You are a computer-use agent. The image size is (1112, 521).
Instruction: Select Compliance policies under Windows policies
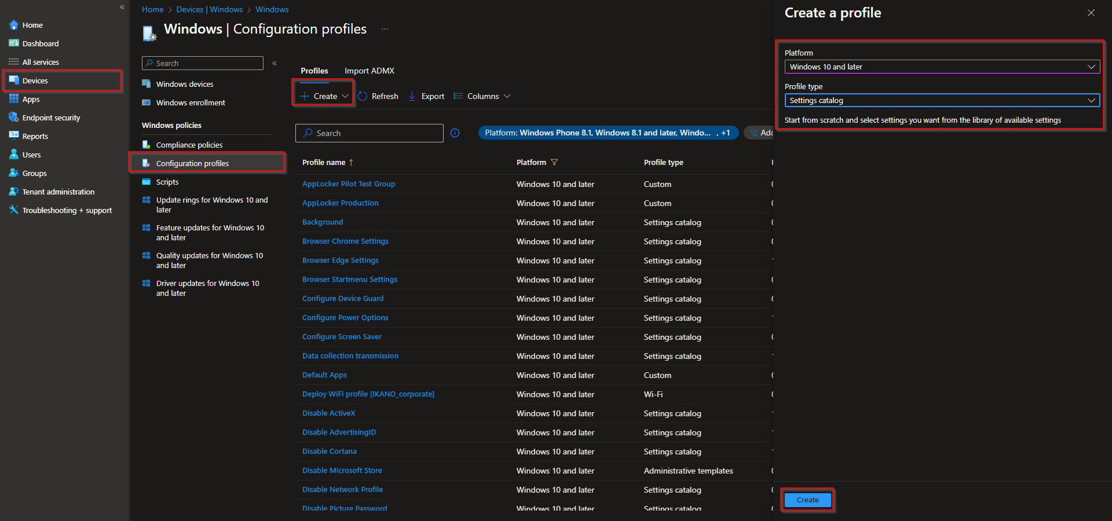[x=189, y=144]
